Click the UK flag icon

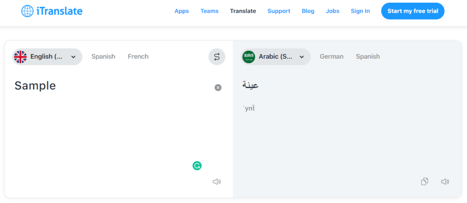pyautogui.click(x=21, y=57)
